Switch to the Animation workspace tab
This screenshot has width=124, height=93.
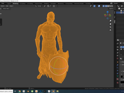coord(53,4)
